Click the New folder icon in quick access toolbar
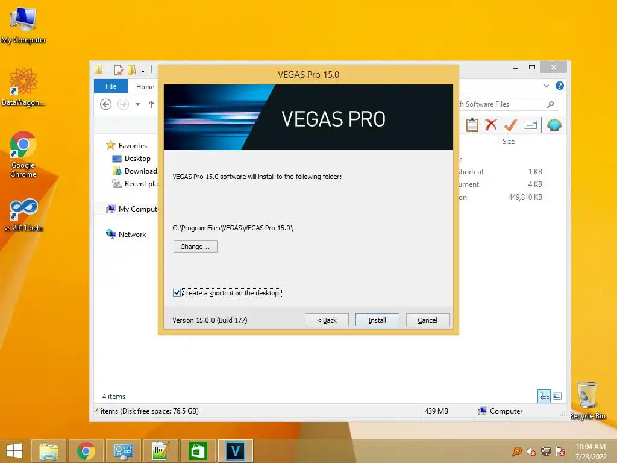The height and width of the screenshot is (463, 617). [131, 70]
